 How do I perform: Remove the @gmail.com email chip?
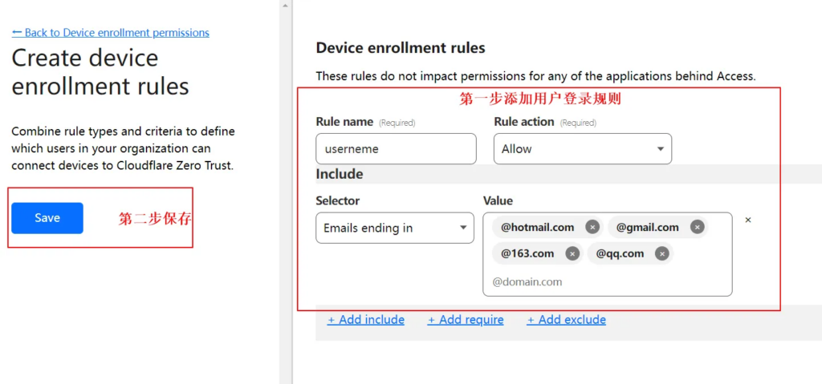tap(697, 227)
